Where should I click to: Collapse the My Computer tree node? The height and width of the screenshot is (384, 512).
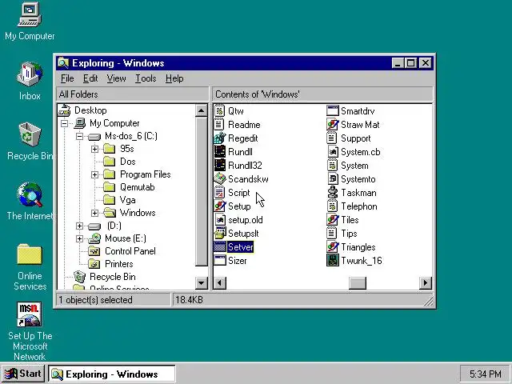(64, 123)
